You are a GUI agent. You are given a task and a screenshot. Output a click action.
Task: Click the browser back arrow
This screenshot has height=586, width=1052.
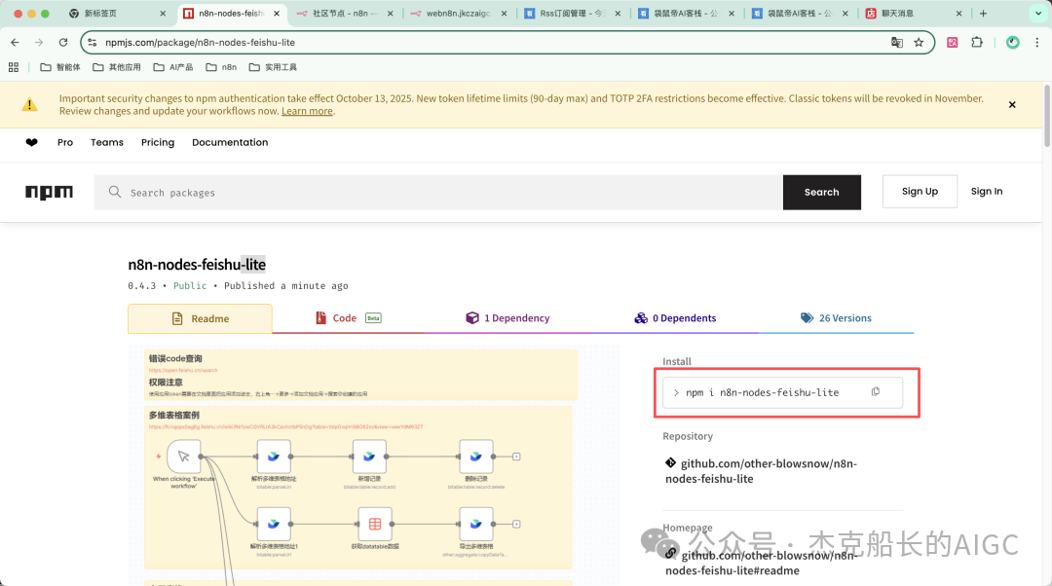[x=15, y=42]
